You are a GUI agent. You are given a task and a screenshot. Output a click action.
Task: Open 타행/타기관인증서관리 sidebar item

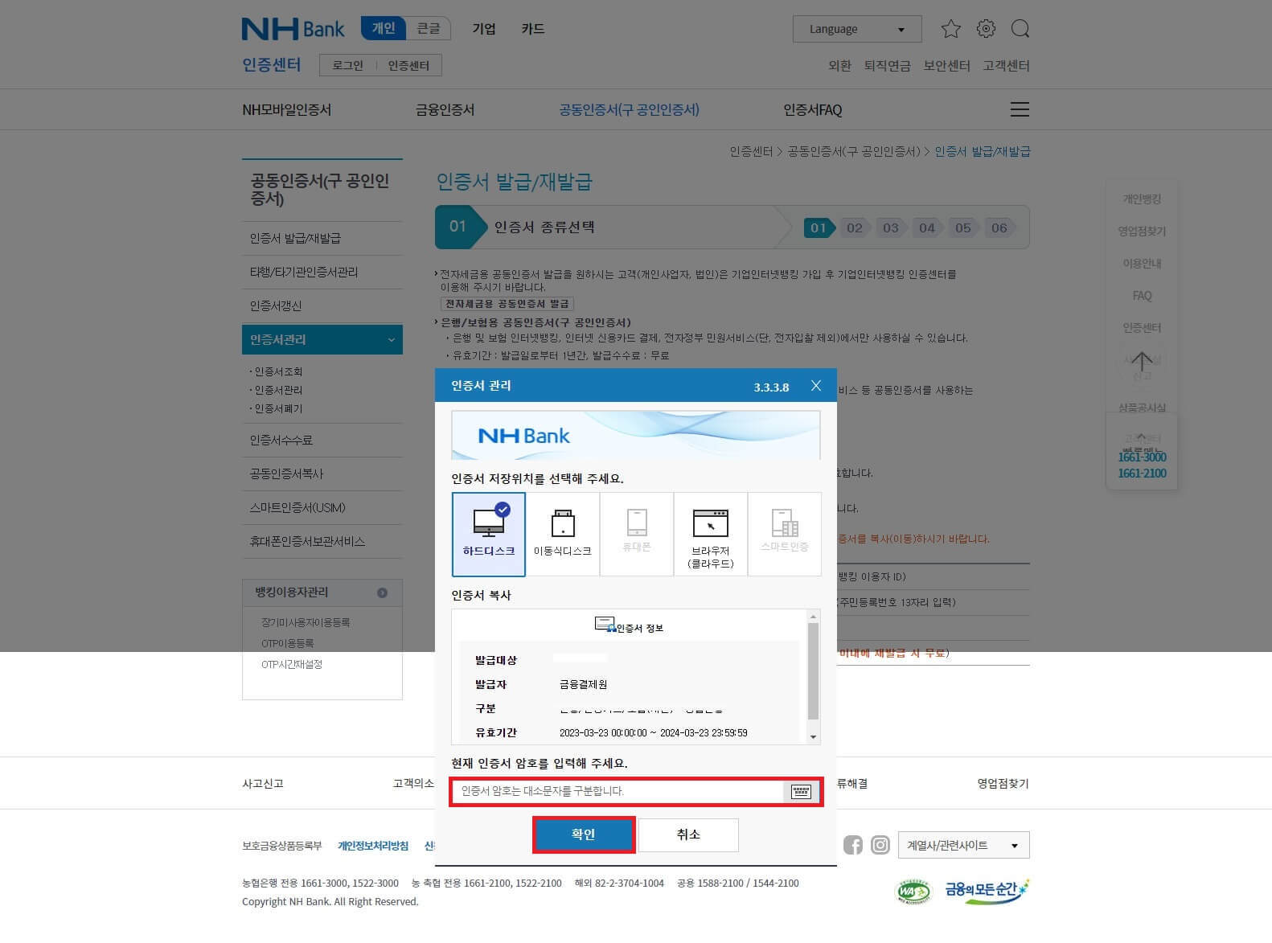pos(322,273)
